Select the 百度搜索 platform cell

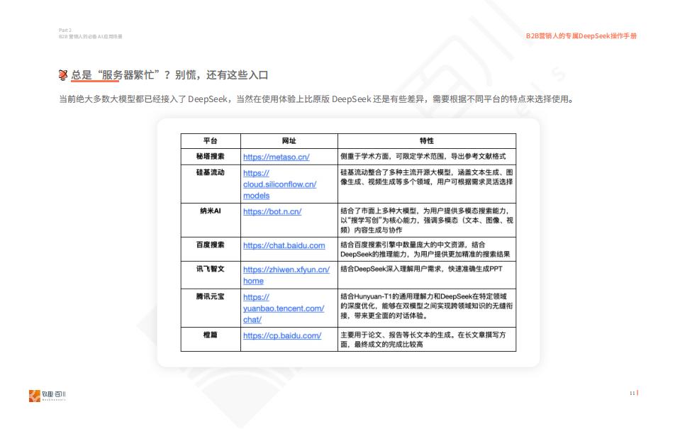point(211,249)
